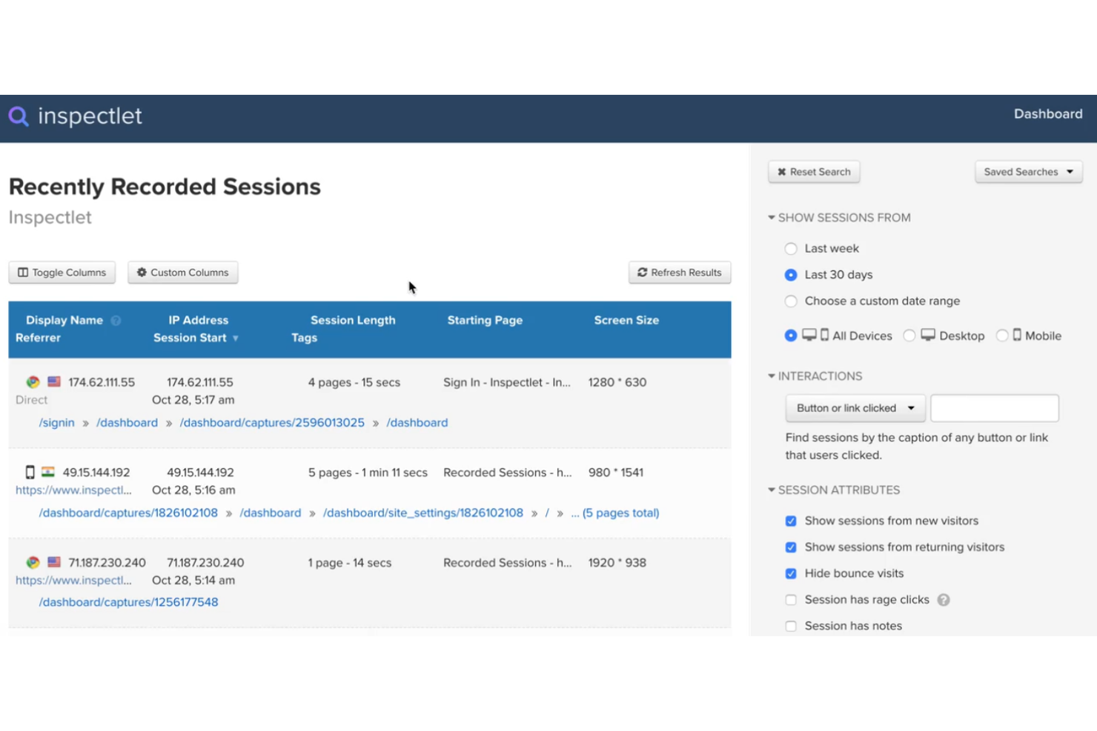Click mobile device icon for 49.15.144.192
This screenshot has width=1097, height=731.
pos(30,473)
